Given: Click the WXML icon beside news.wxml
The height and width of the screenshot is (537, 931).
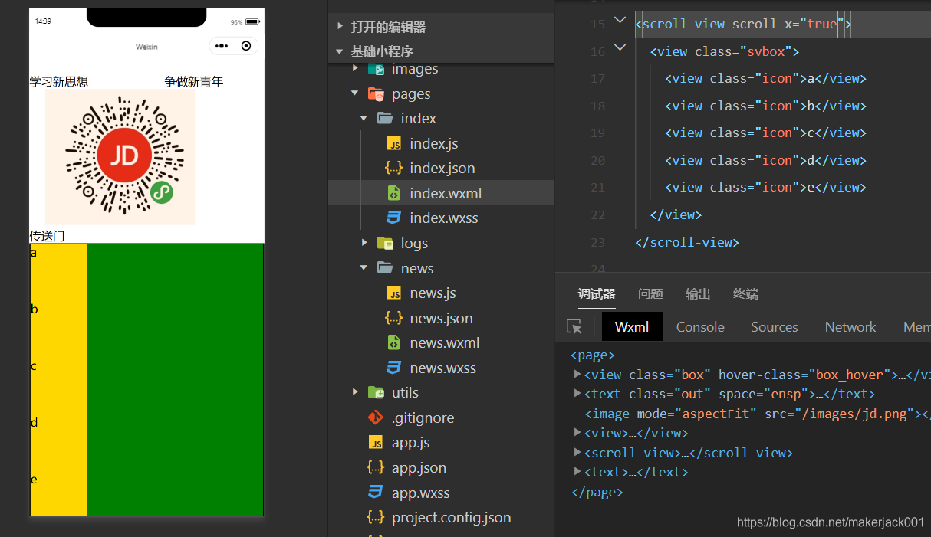Looking at the screenshot, I should pyautogui.click(x=394, y=343).
